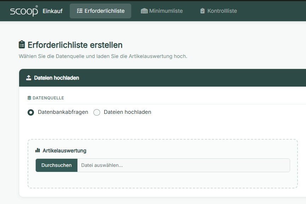Image resolution: width=306 pixels, height=204 pixels.
Task: Click the Minimumliste warehouse icon
Action: (x=144, y=11)
